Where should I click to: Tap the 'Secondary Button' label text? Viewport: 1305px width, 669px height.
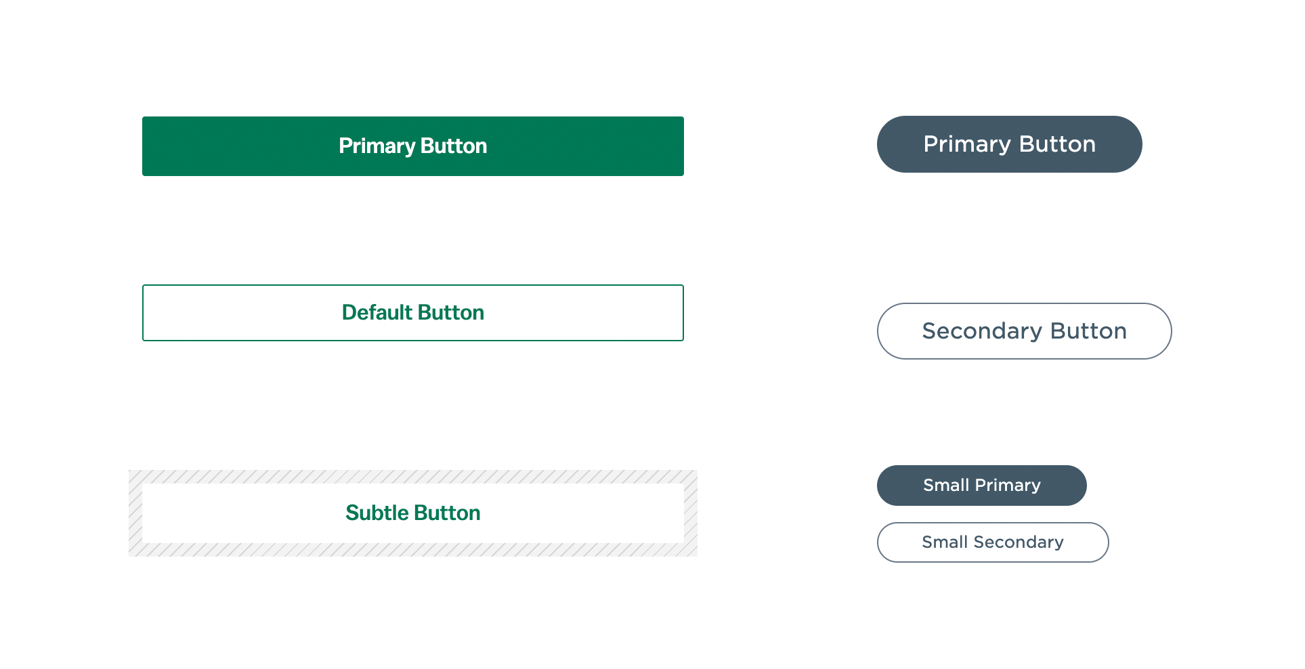pos(1024,331)
